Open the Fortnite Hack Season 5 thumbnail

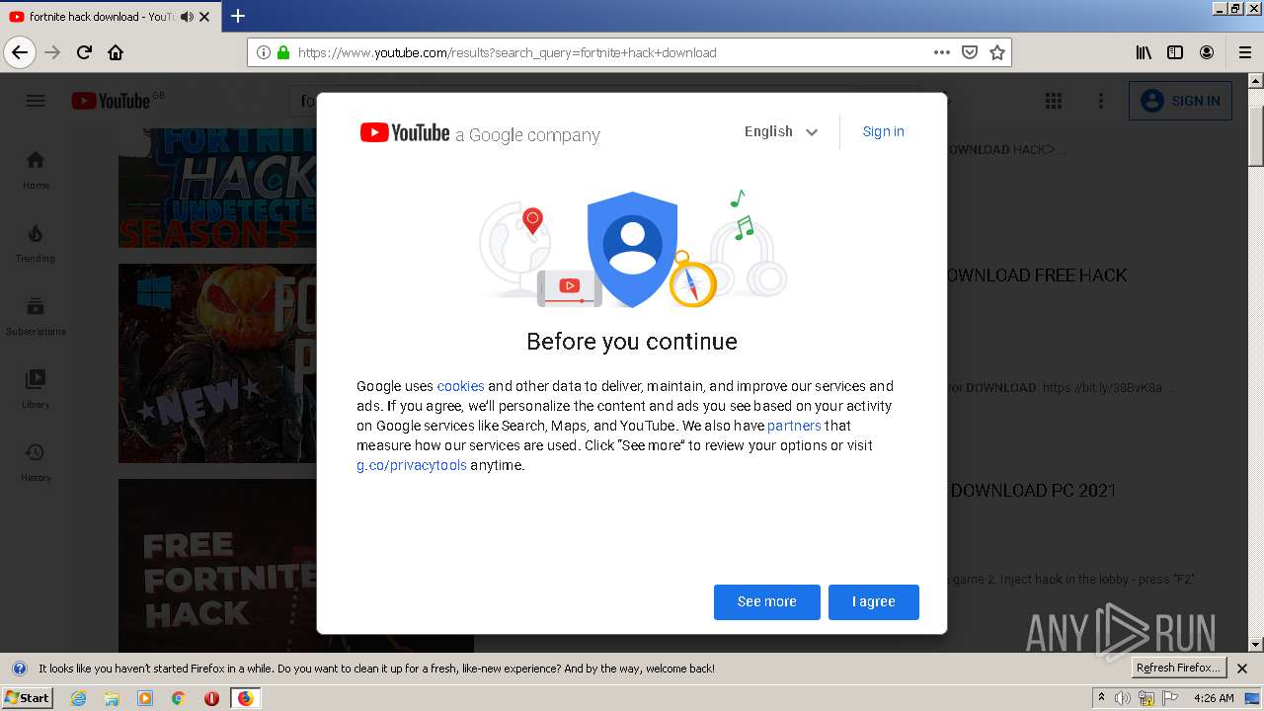[217, 188]
